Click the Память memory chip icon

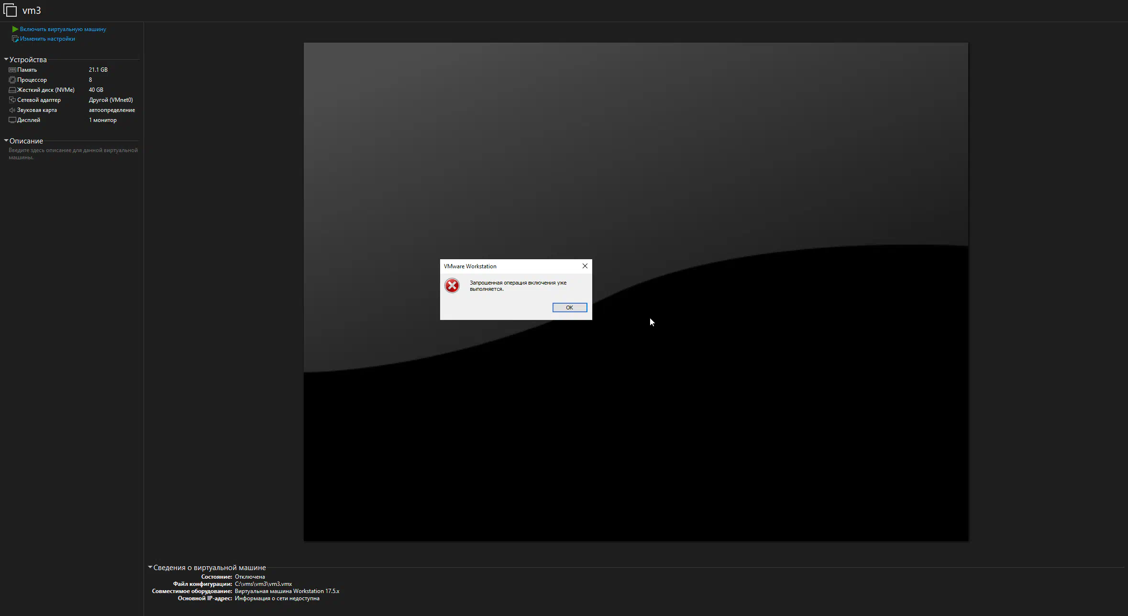click(12, 70)
